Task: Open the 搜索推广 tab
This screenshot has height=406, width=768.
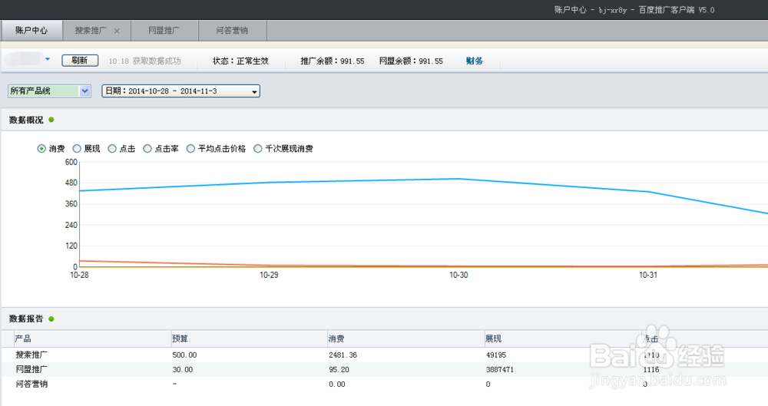Action: 91,31
